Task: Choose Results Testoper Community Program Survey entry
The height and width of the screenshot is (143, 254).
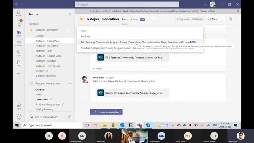Action: (140, 48)
